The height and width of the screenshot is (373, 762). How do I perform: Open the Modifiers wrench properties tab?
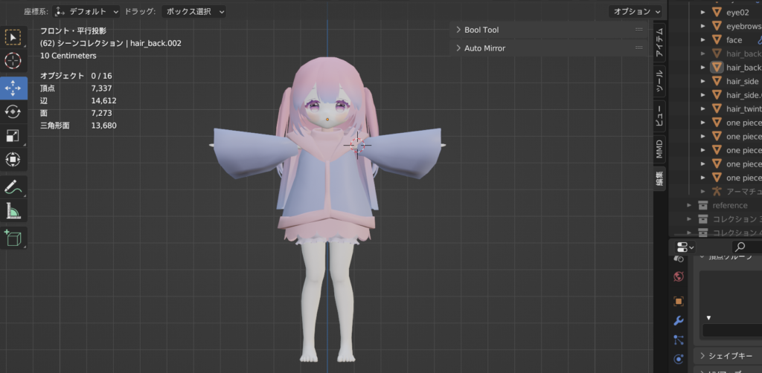click(678, 321)
